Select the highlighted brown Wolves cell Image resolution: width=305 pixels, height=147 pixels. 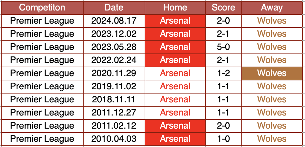272,73
